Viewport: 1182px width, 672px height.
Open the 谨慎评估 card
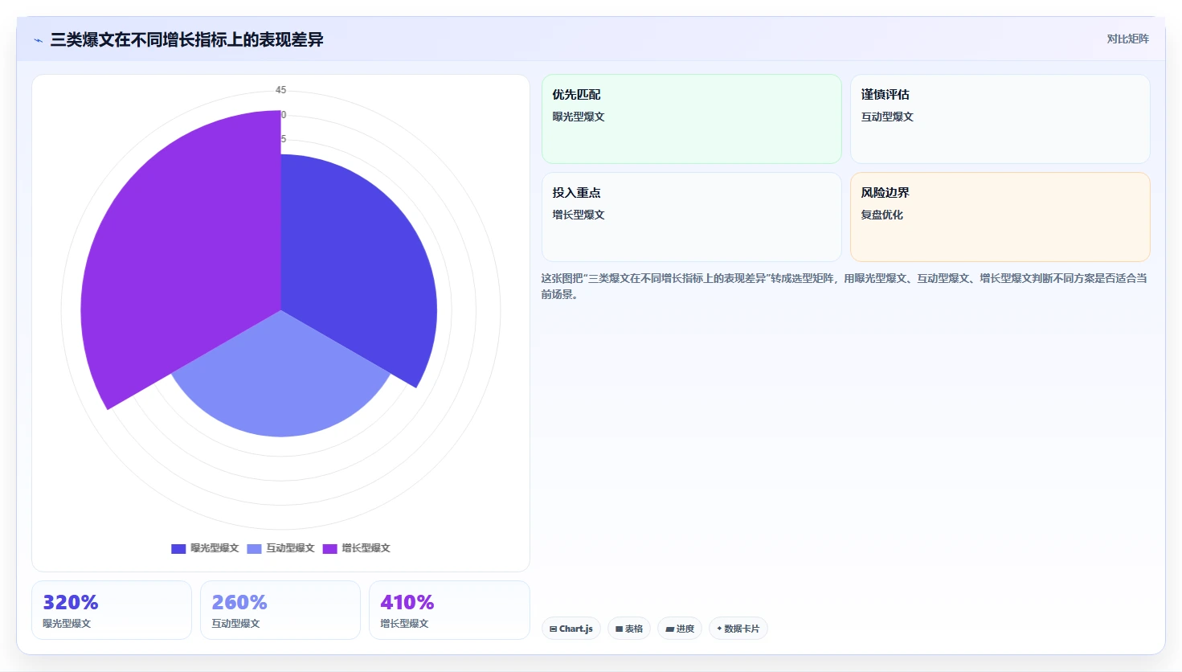pyautogui.click(x=1000, y=119)
